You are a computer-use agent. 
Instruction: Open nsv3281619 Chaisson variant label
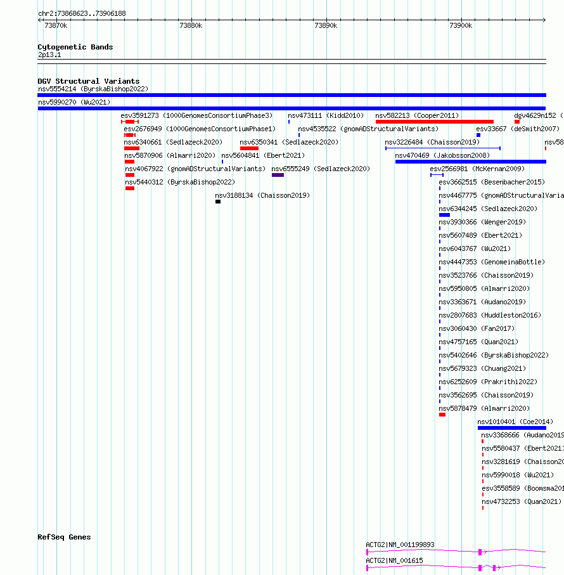(x=523, y=462)
